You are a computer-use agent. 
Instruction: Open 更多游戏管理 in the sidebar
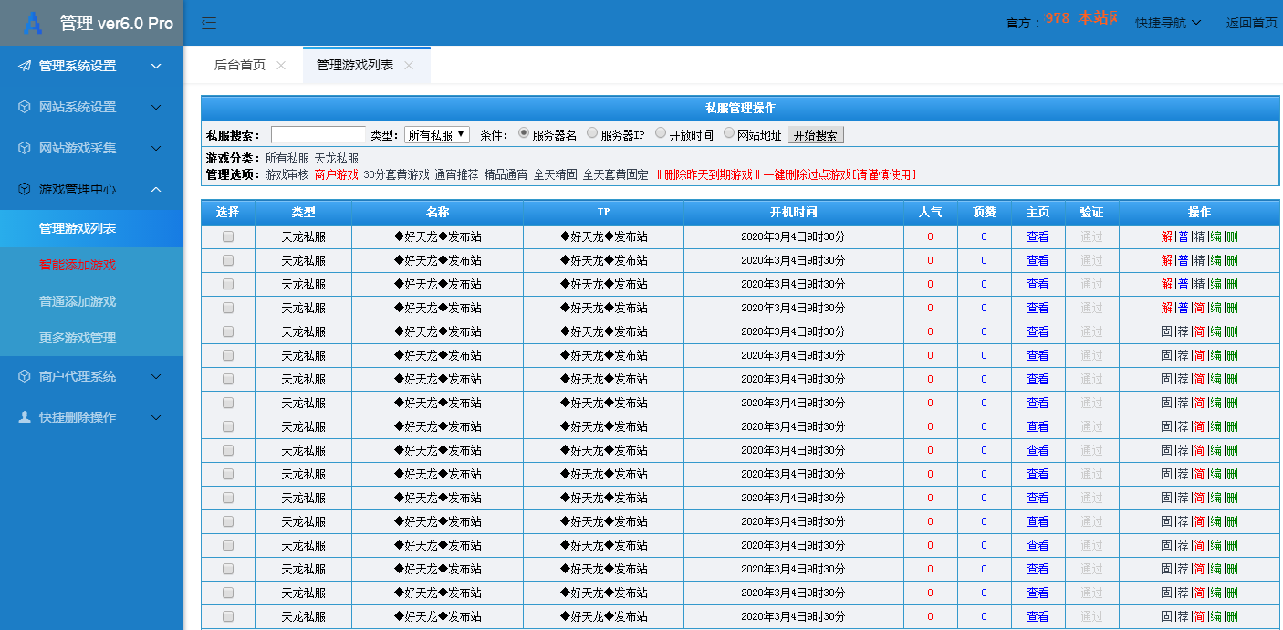tap(91, 338)
